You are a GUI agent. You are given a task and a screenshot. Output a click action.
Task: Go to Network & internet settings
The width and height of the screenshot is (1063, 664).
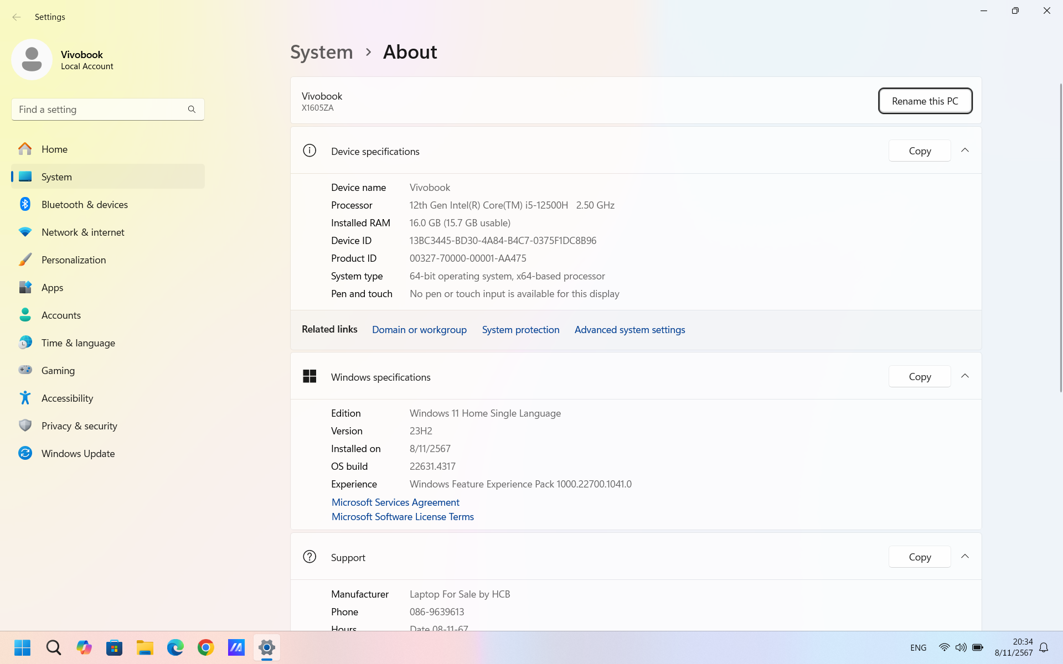click(108, 232)
